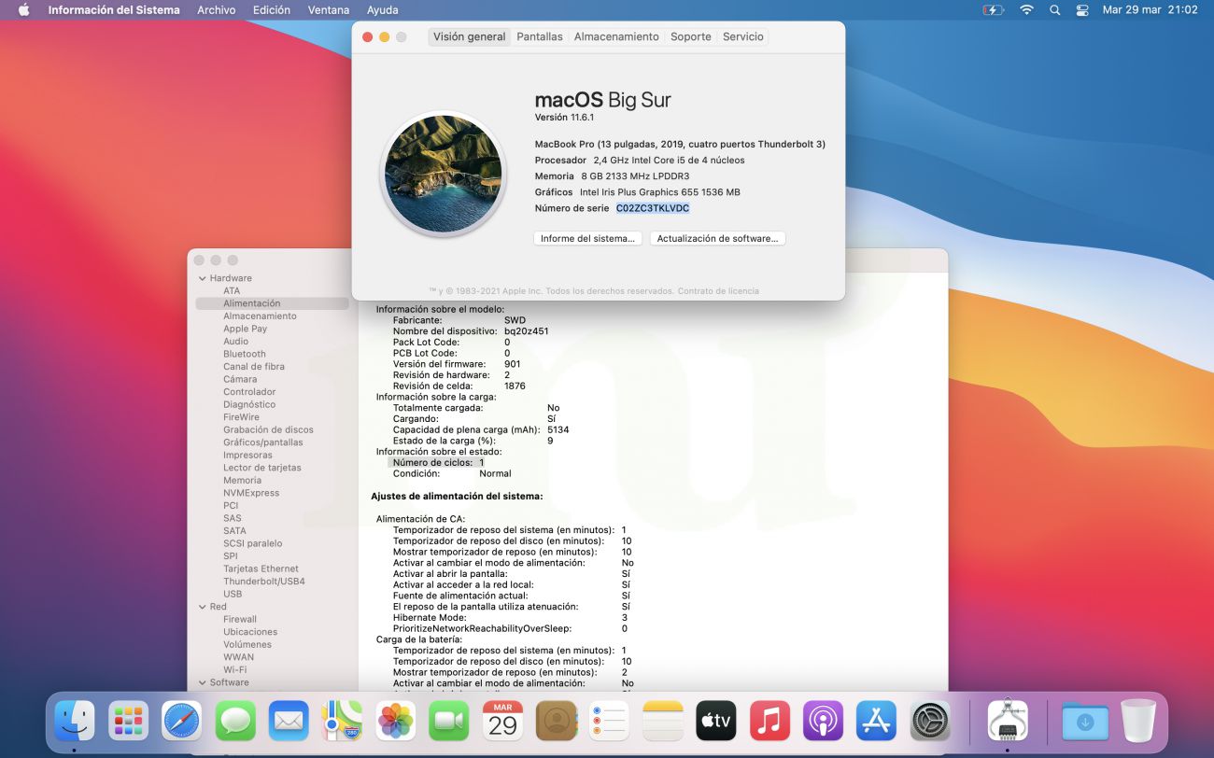Screen dimensions: 1214x758
Task: Open the Apple menu
Action: coord(23,10)
